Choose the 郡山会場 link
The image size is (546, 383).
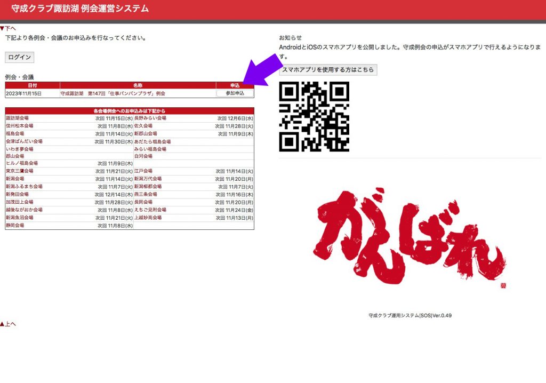tap(15, 156)
